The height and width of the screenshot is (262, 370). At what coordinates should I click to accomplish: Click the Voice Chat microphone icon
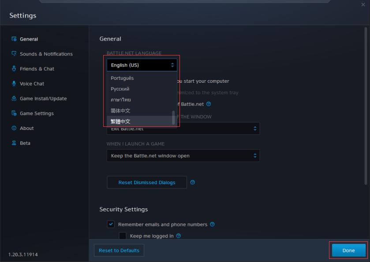point(14,84)
